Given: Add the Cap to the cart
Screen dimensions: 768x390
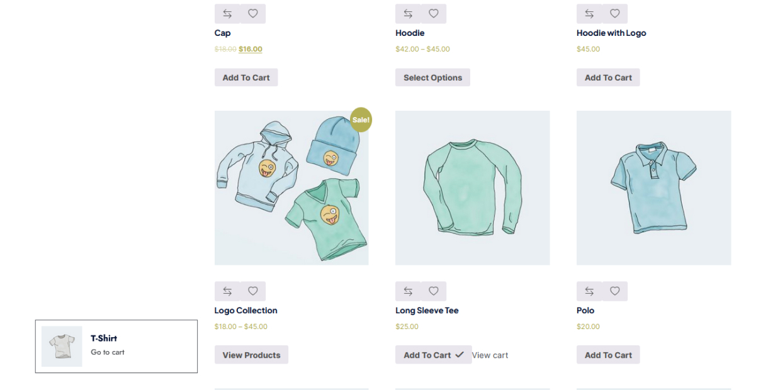Looking at the screenshot, I should (x=246, y=77).
